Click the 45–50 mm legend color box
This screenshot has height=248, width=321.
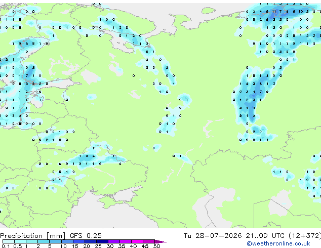(149, 241)
